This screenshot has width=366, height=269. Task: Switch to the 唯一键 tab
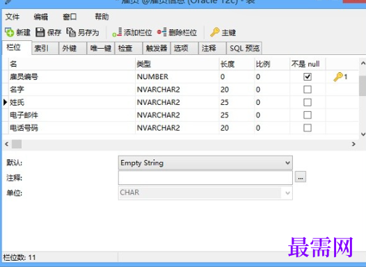[x=101, y=48]
